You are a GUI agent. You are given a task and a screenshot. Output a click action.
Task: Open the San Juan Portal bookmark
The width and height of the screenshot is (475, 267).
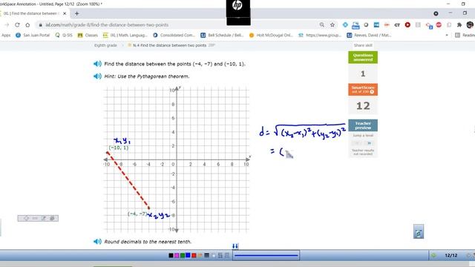(x=33, y=35)
